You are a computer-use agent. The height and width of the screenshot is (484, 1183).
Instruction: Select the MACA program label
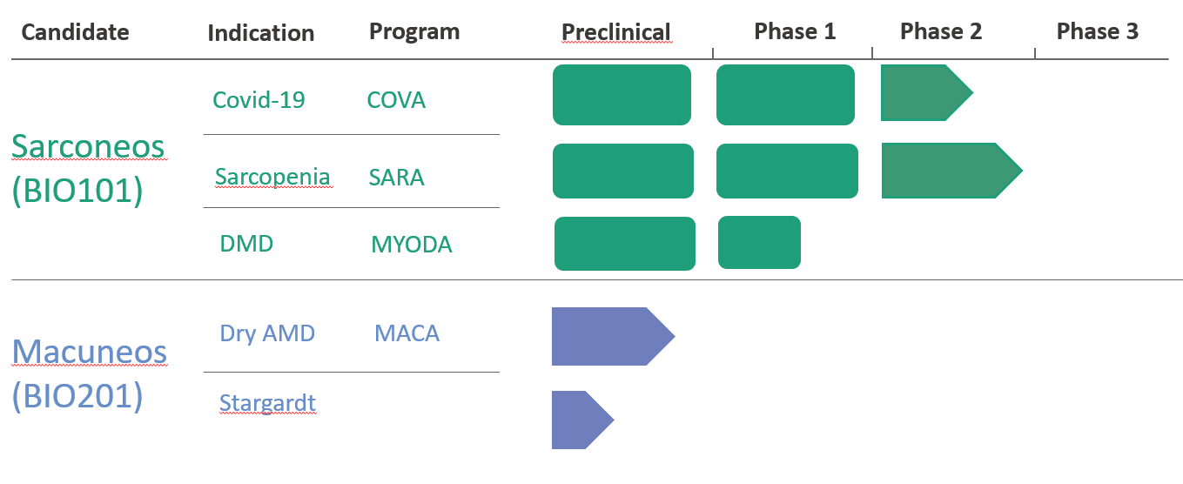point(407,333)
